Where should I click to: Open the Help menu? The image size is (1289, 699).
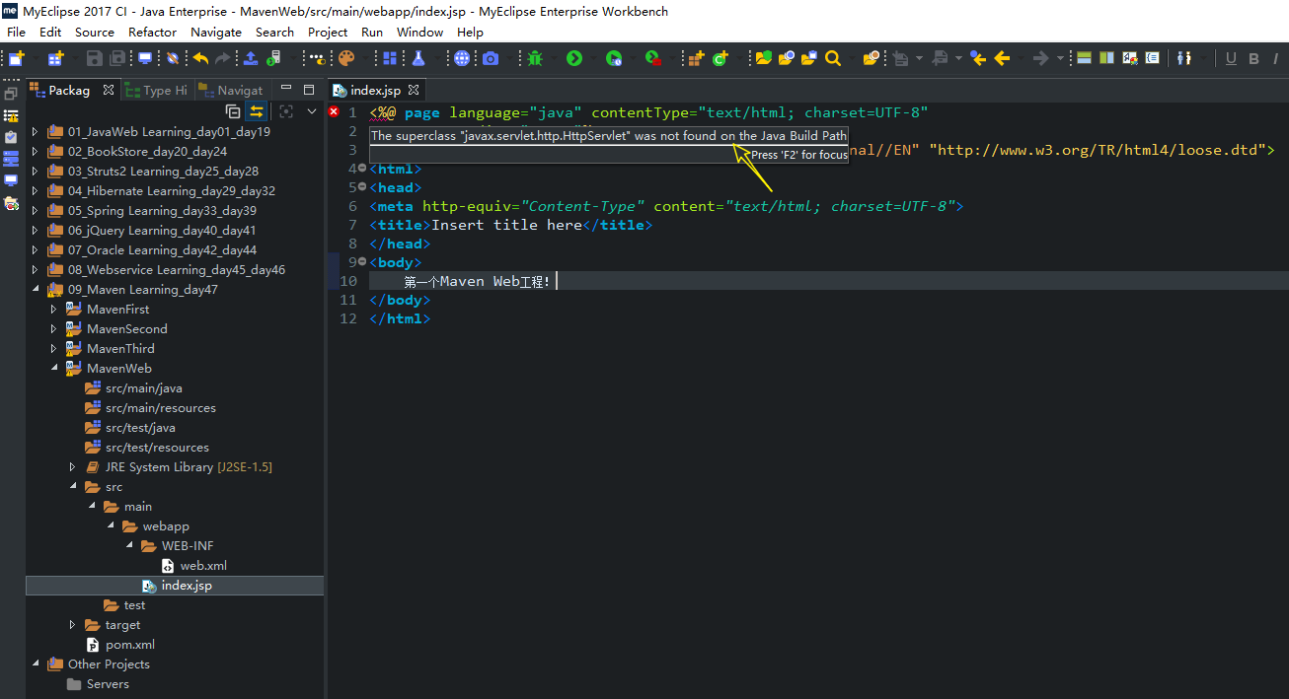[470, 32]
